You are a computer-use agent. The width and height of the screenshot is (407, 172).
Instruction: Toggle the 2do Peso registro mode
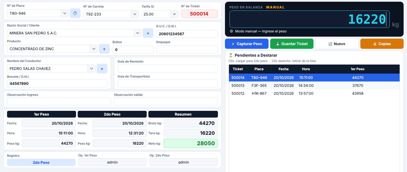click(41, 162)
